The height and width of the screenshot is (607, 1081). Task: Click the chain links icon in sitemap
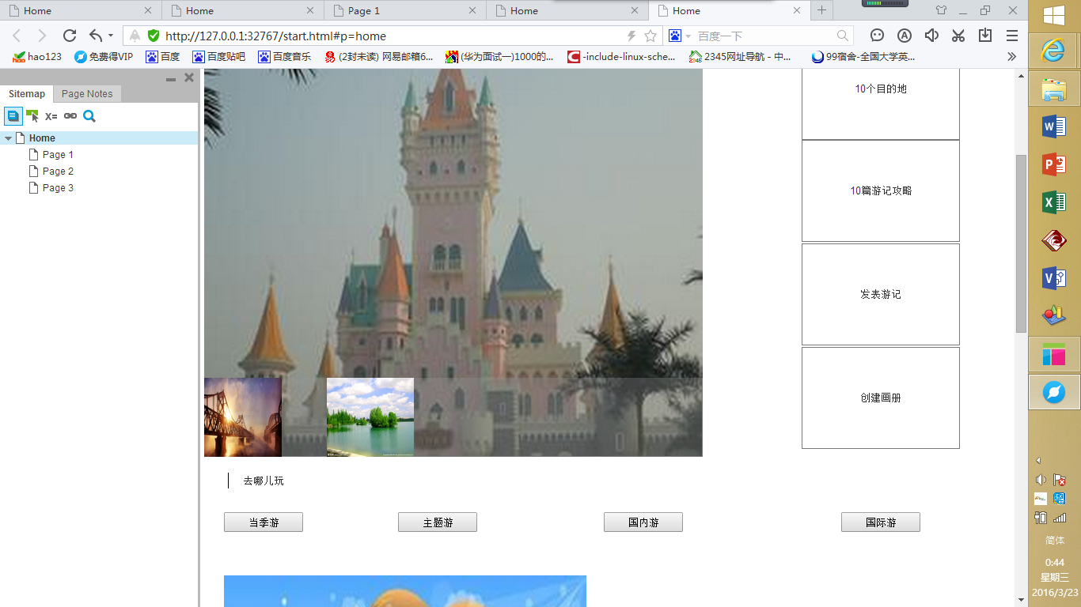pos(70,116)
